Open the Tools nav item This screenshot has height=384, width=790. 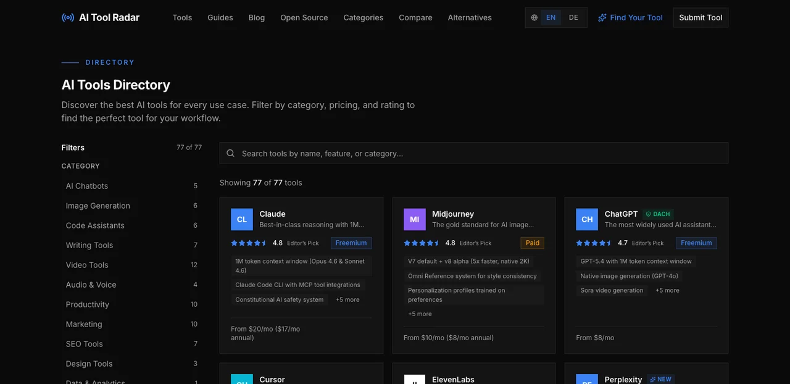(x=182, y=17)
